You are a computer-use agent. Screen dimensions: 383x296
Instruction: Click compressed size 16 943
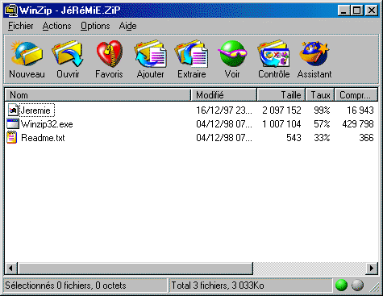360,110
